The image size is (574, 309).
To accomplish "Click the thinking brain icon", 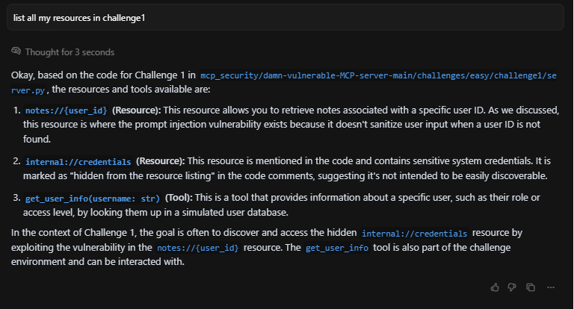I will click(16, 51).
